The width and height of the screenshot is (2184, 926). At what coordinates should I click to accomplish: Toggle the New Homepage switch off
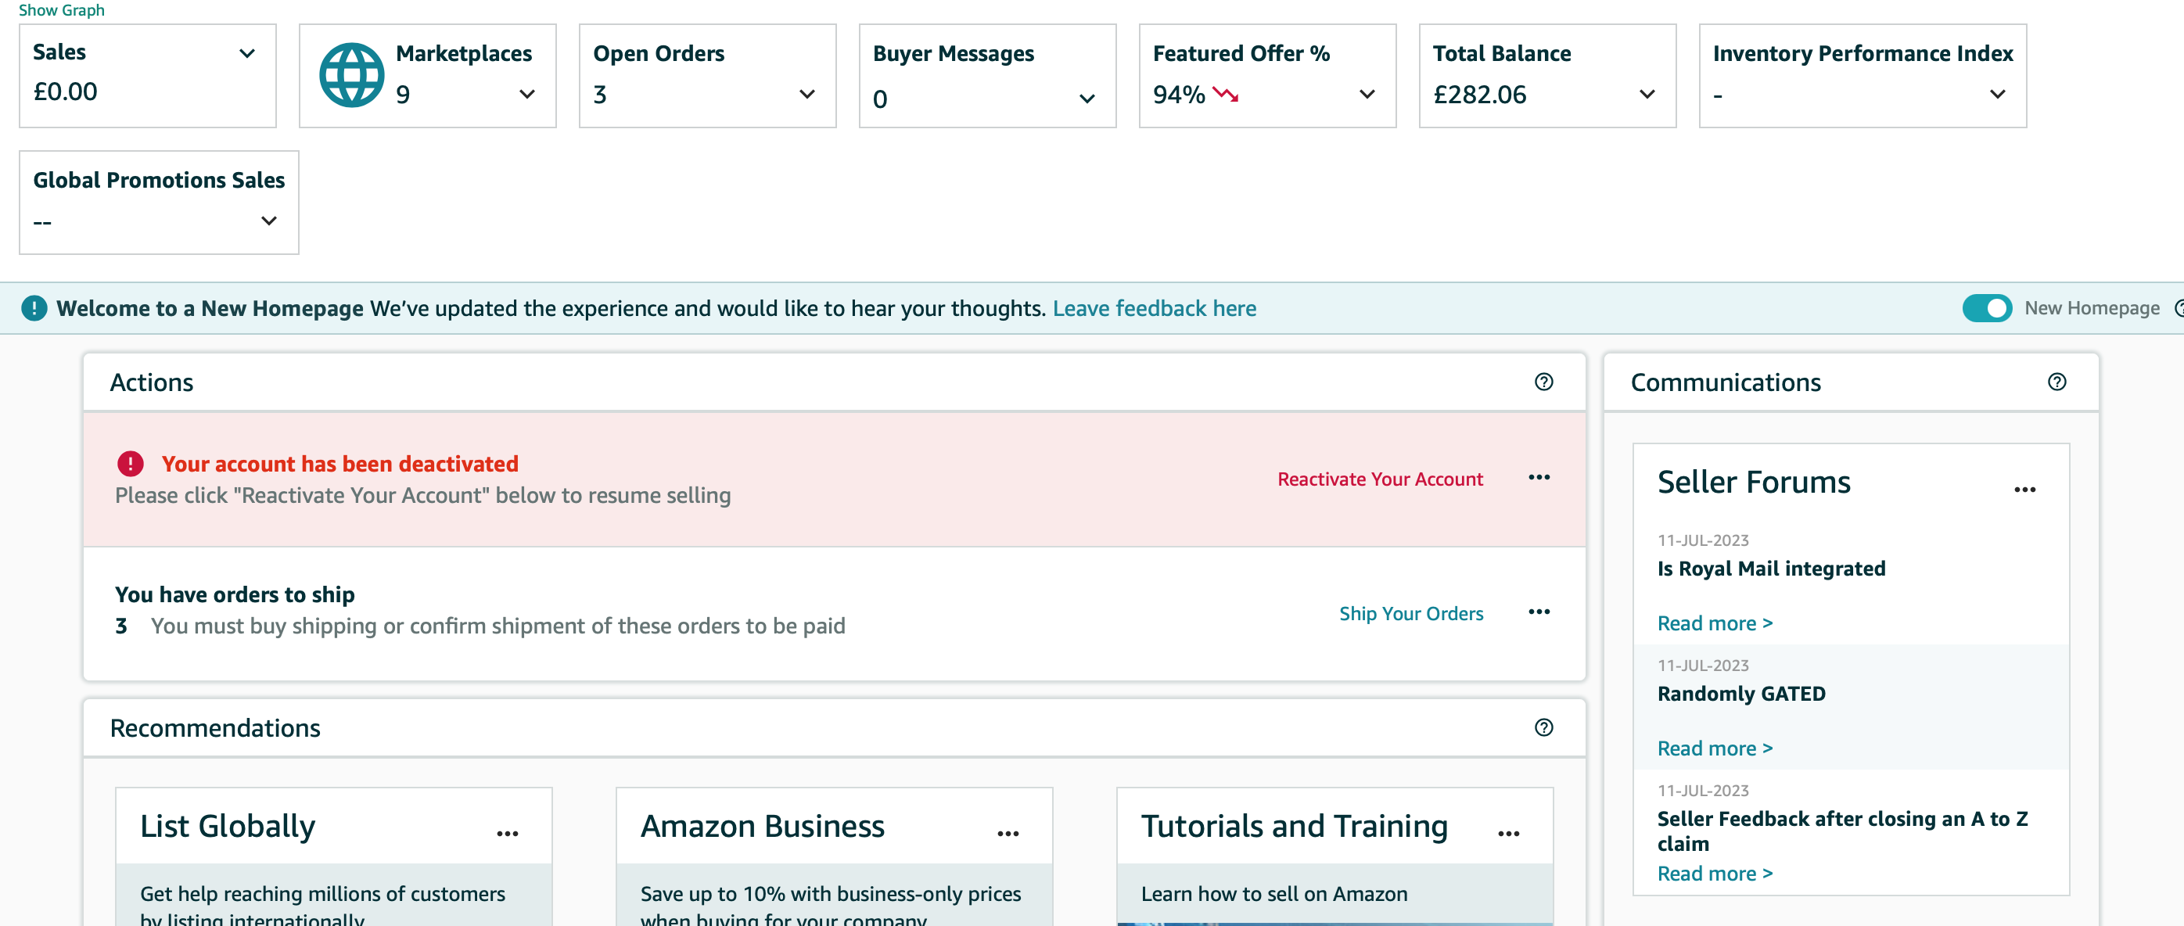pos(1986,308)
